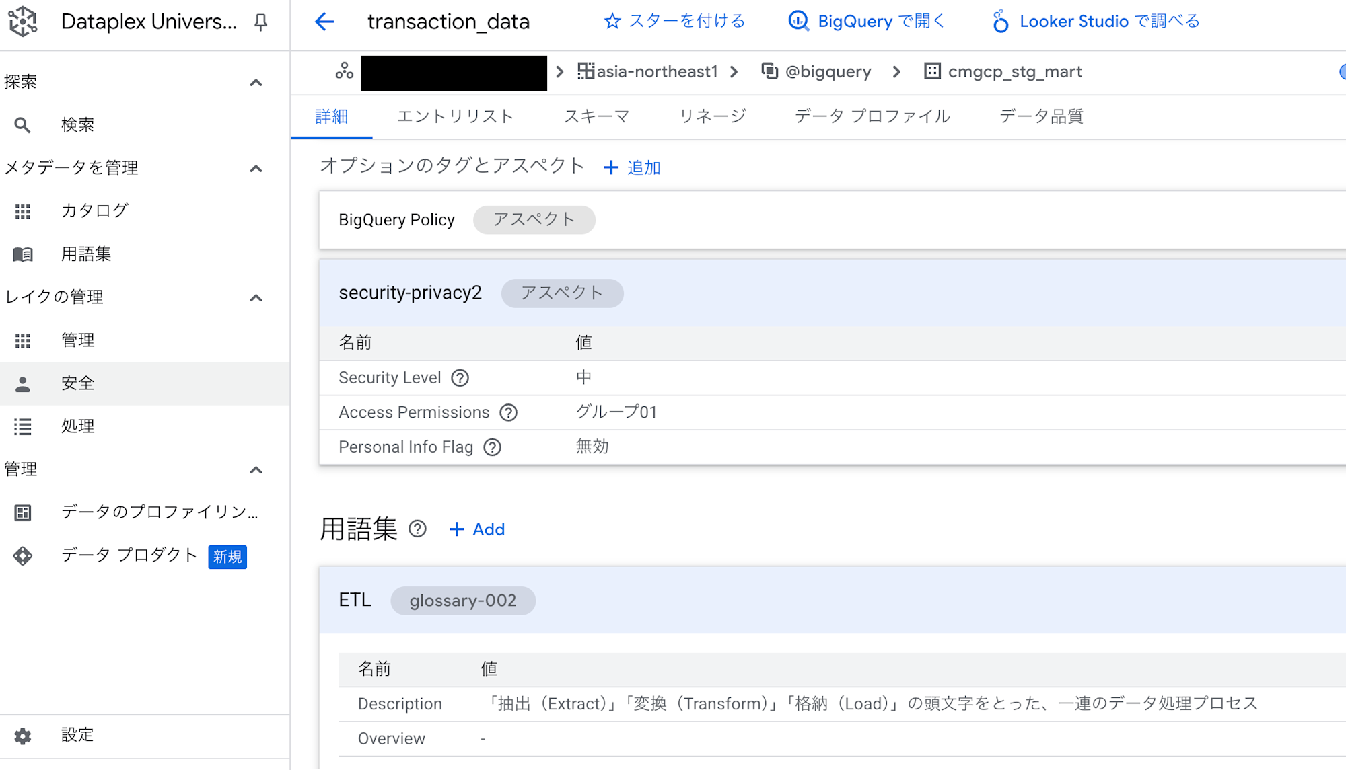Click Looker Studio で調べる link

[1096, 22]
